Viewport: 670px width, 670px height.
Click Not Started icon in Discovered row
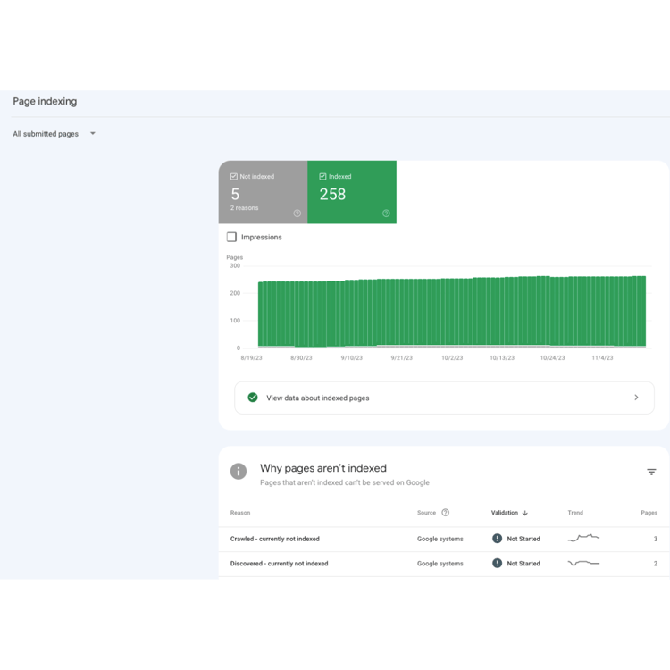[x=498, y=564]
